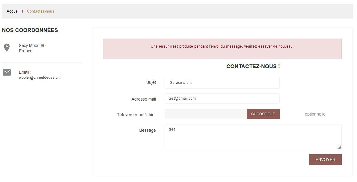Focus the Adresse mail input field
The image size is (357, 182).
tap(222, 98)
